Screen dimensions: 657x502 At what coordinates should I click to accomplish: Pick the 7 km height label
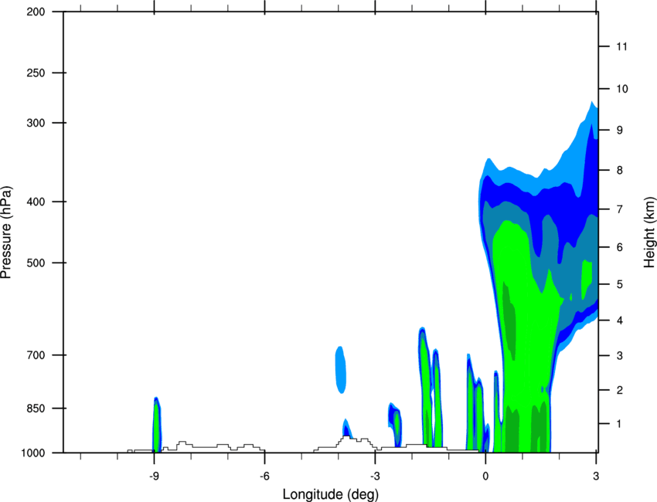coord(620,209)
